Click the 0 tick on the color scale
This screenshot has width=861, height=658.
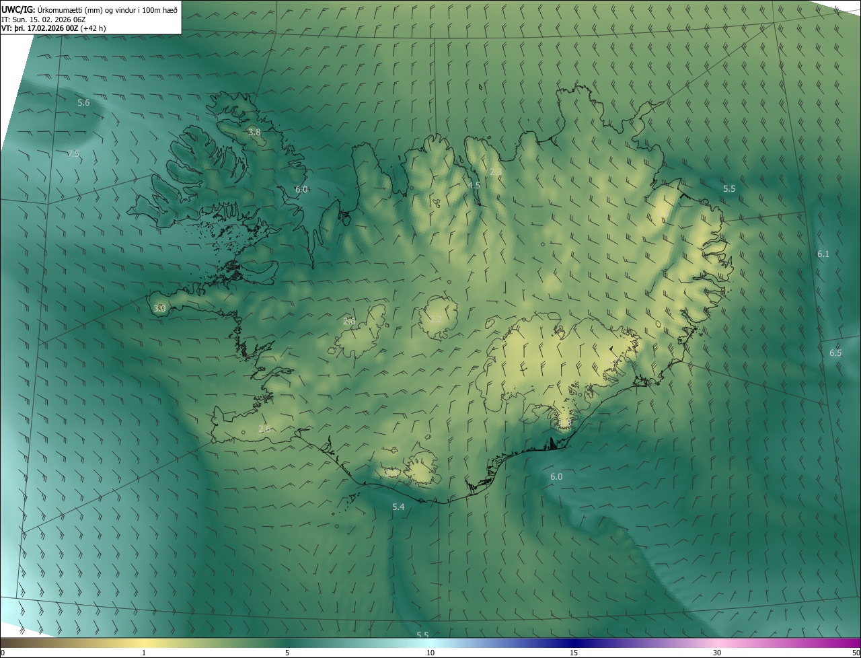tap(3, 653)
